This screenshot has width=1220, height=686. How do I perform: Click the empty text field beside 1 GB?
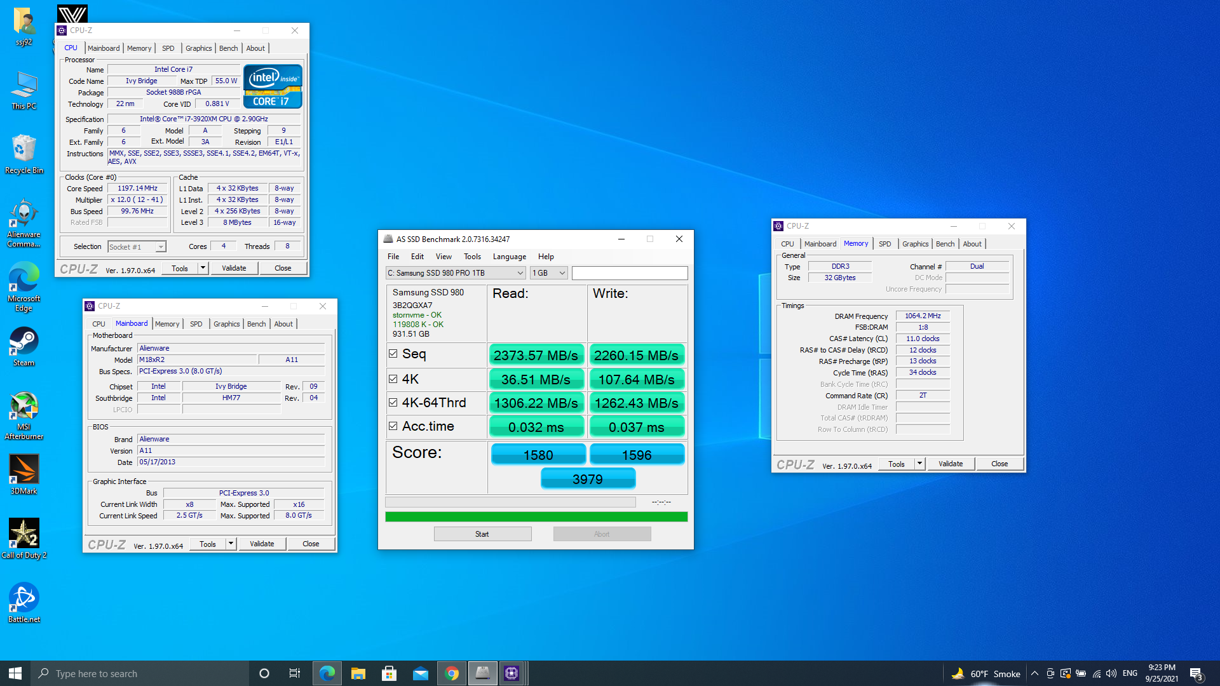[x=629, y=273]
